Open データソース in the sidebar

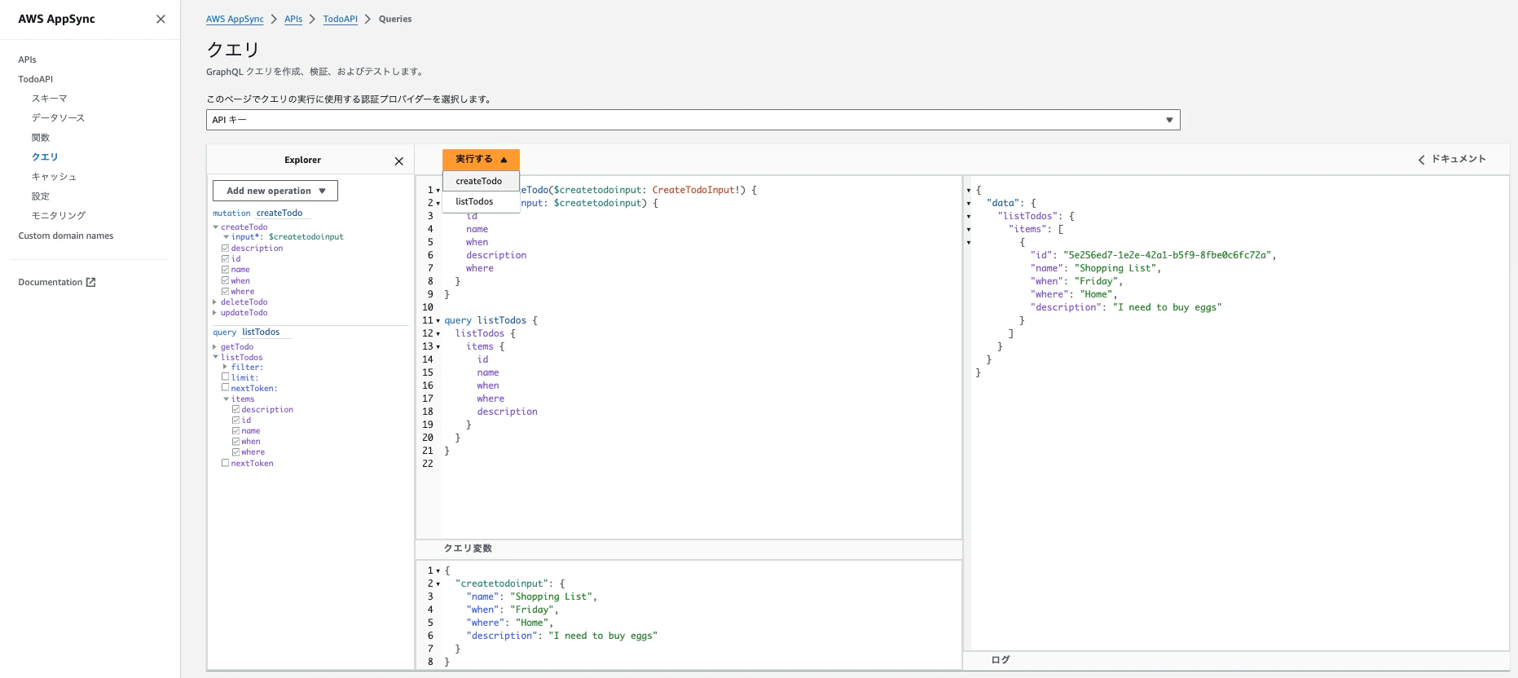58,118
